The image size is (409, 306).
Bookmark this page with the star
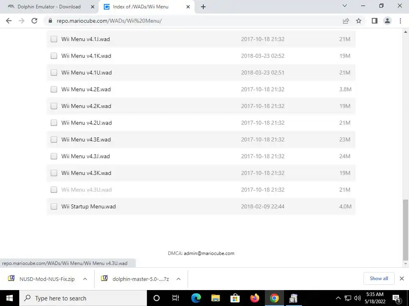pos(359,21)
